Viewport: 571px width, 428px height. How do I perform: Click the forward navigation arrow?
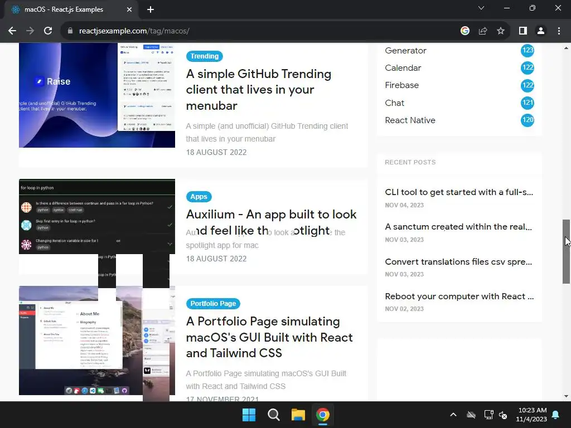click(x=30, y=31)
